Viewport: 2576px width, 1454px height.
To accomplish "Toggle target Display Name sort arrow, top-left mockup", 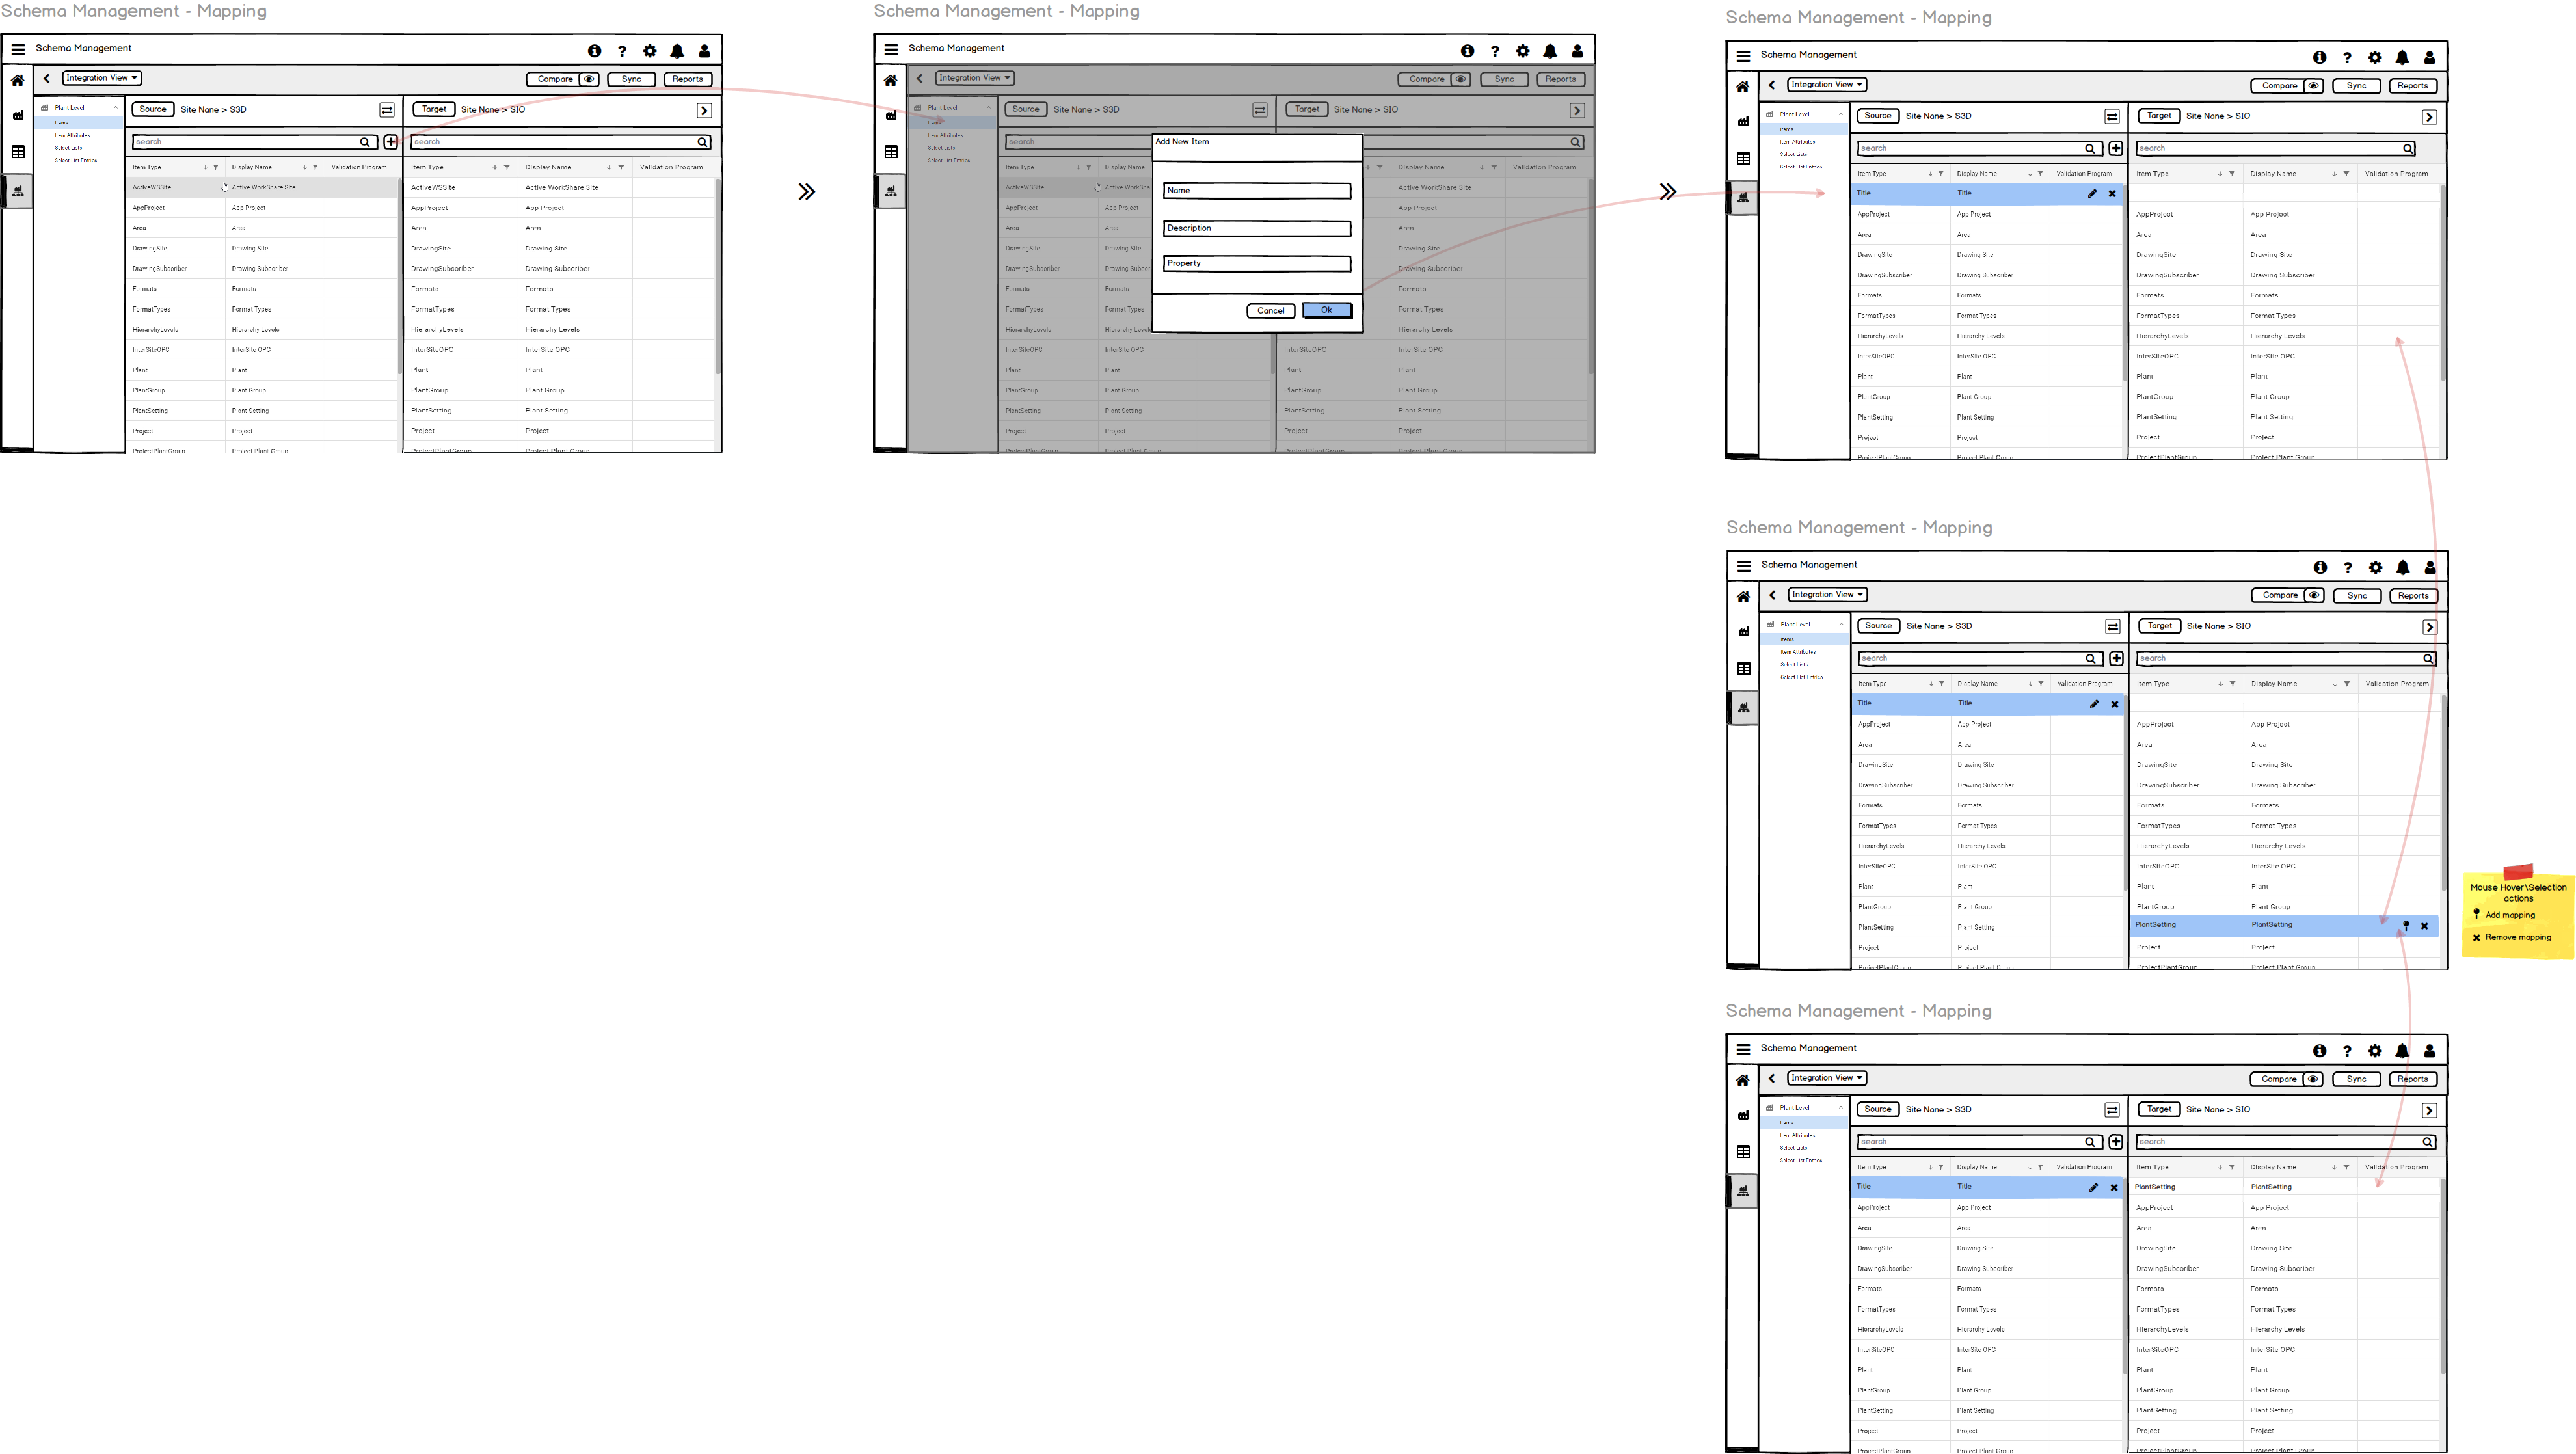I will 609,167.
